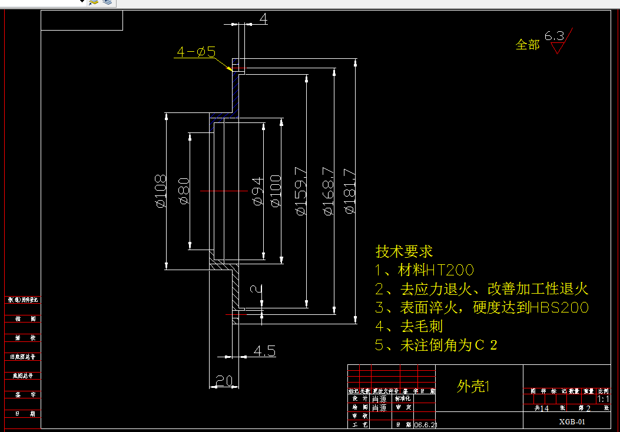The width and height of the screenshot is (620, 432).
Task: Select the ø181.7 dimension text
Action: [x=350, y=191]
